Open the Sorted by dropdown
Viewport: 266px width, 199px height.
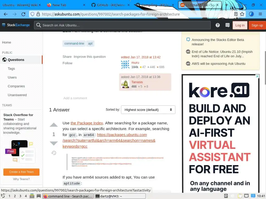148,110
